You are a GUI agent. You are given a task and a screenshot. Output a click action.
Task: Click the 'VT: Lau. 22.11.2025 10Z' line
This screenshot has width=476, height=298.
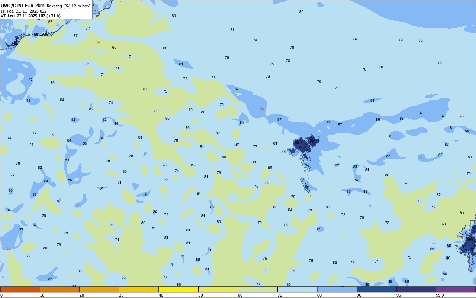pyautogui.click(x=23, y=16)
